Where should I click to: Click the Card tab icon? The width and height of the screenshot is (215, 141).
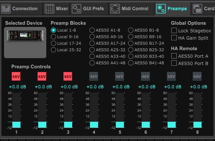pyautogui.click(x=197, y=9)
